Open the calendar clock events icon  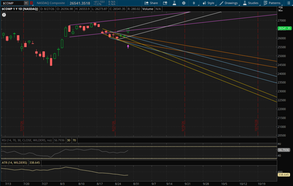(x=165, y=3)
